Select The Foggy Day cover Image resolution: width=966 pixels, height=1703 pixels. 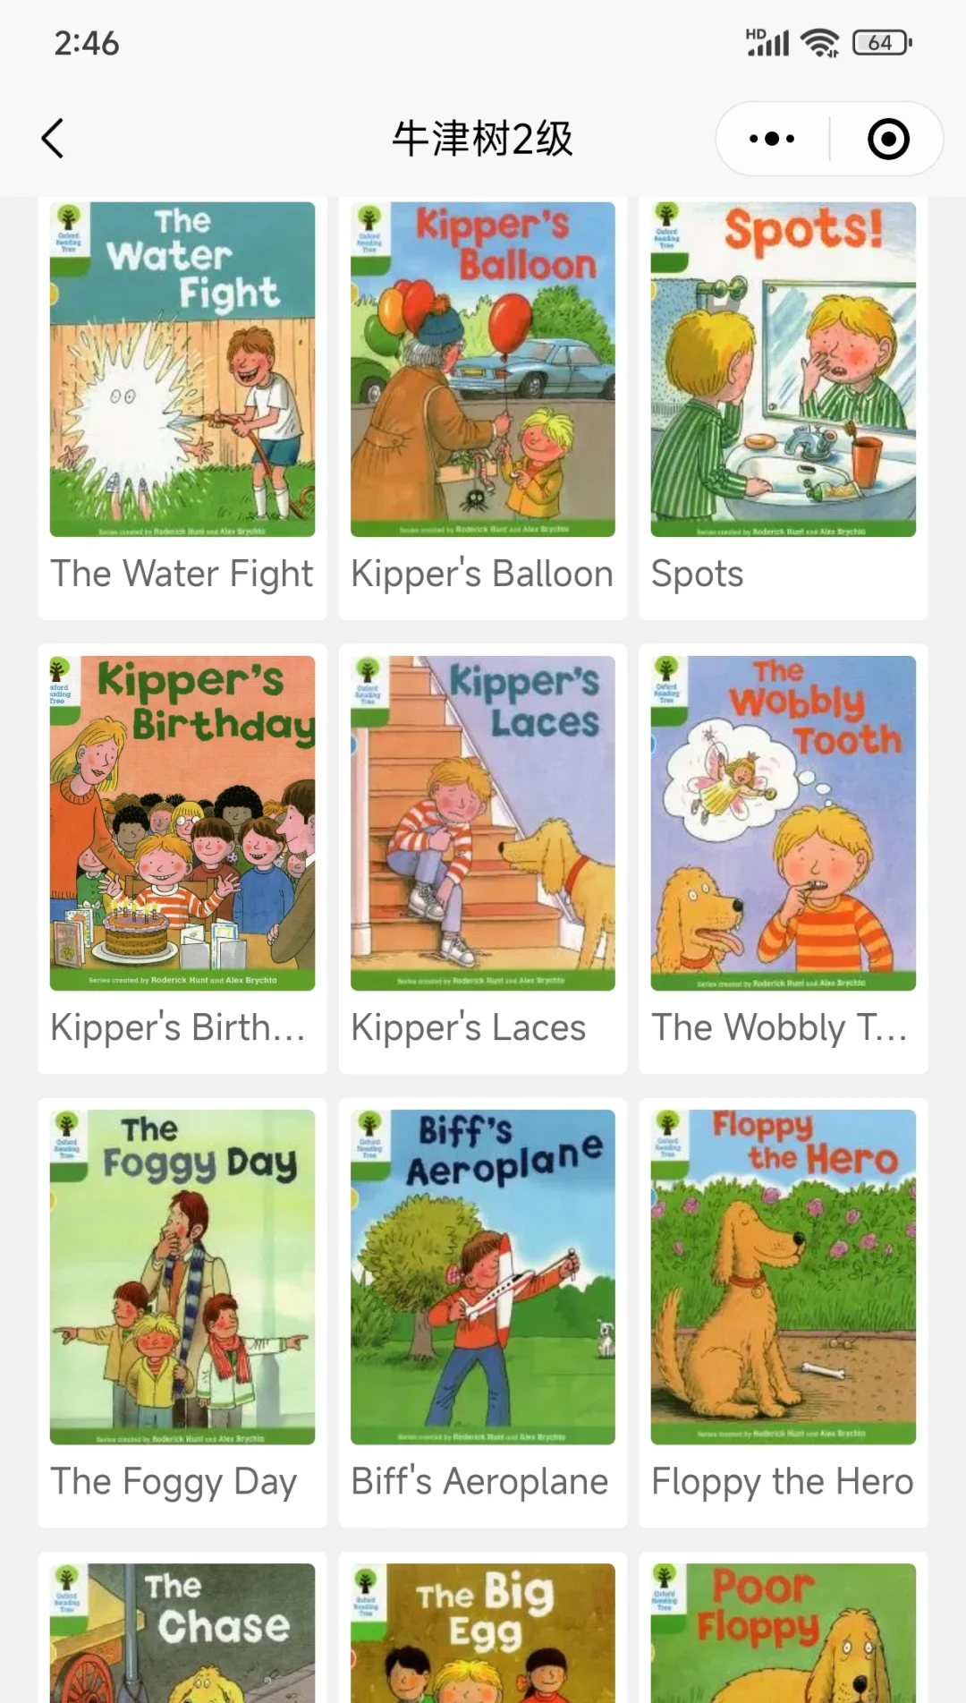(x=182, y=1277)
